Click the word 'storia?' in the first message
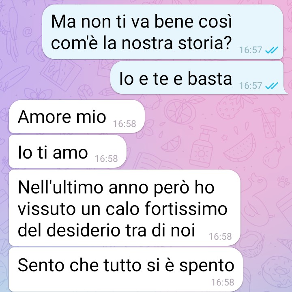The image size is (292, 292). pyautogui.click(x=205, y=43)
